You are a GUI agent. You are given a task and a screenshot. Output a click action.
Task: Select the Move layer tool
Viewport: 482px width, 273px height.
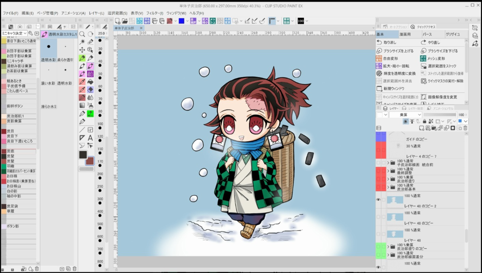coord(82,50)
